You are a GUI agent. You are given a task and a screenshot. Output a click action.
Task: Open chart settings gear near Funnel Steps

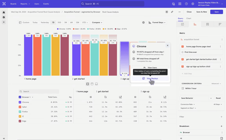pos(144,22)
